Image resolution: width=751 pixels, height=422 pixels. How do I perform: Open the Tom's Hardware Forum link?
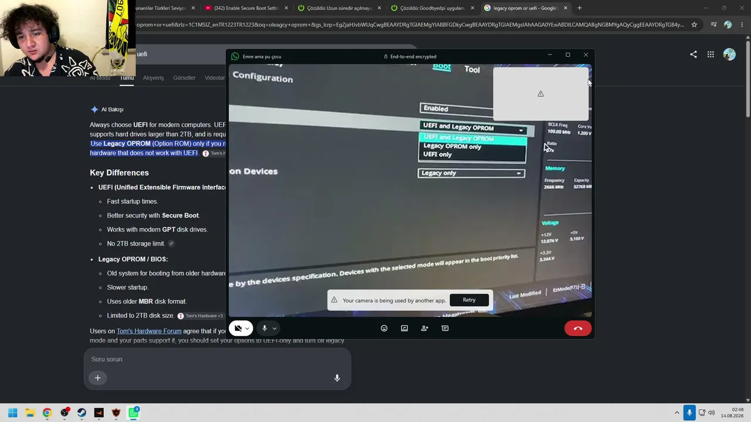pos(149,331)
